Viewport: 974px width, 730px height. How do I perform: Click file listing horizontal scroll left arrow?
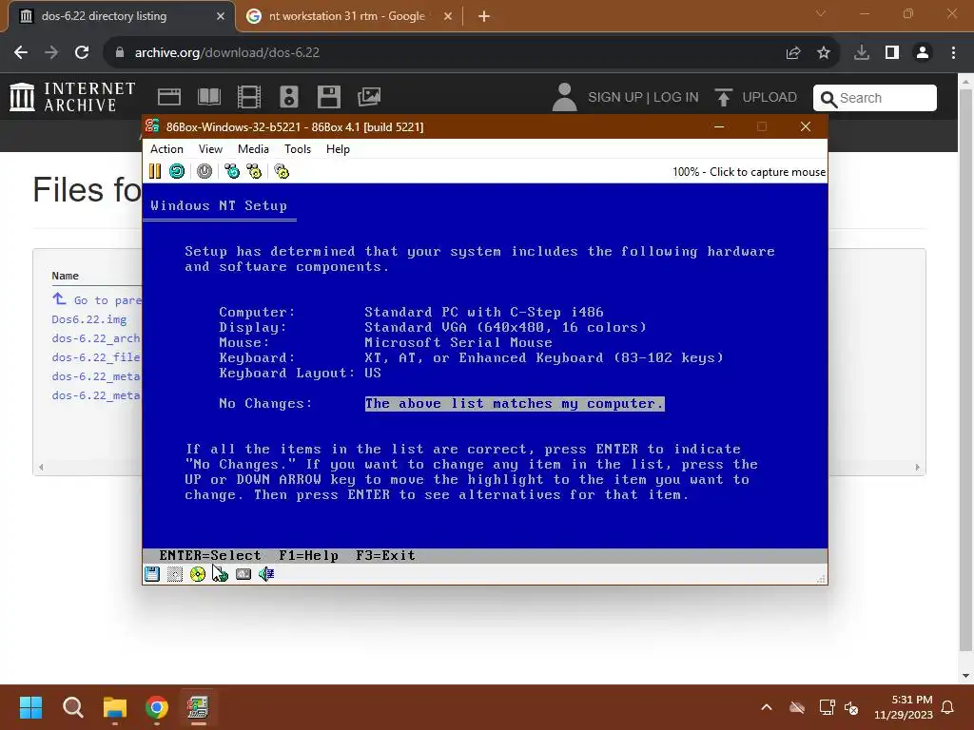(41, 467)
